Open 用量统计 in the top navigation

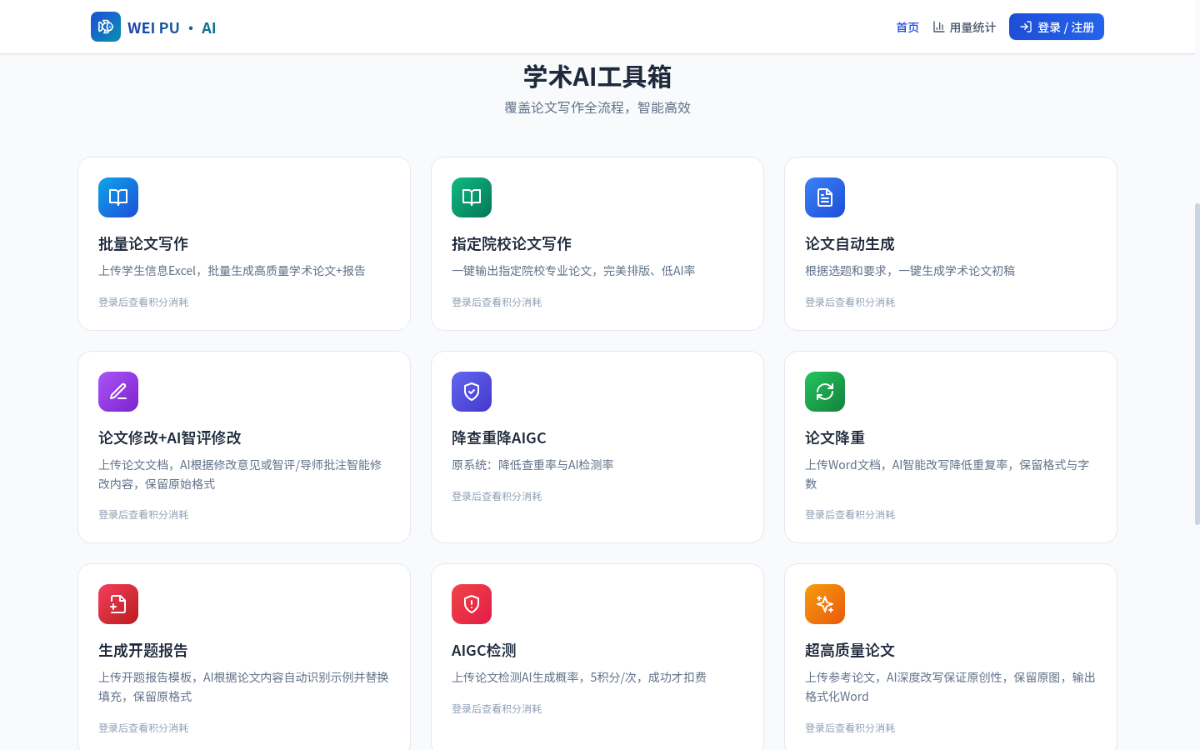pos(964,27)
